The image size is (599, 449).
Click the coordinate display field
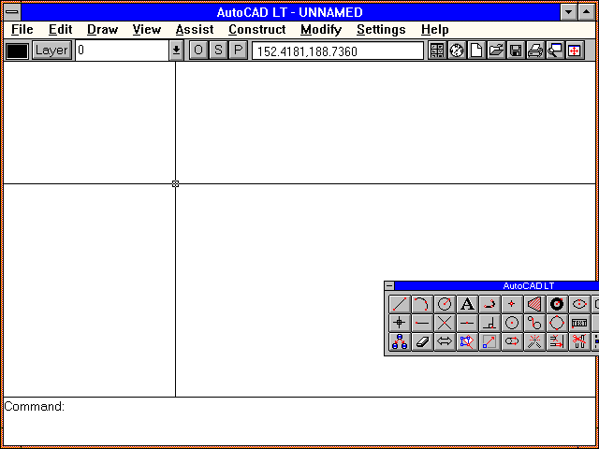coord(338,51)
